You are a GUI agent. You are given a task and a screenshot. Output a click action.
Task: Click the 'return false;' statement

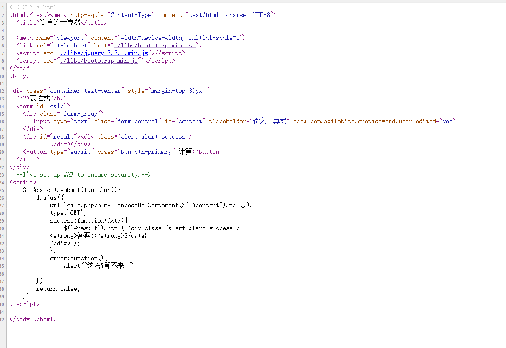pyautogui.click(x=58, y=289)
